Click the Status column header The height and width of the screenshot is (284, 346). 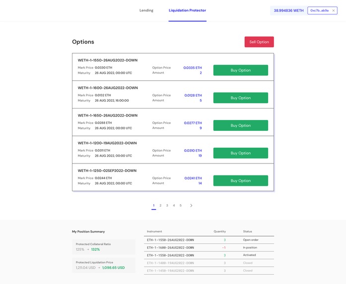tap(247, 231)
